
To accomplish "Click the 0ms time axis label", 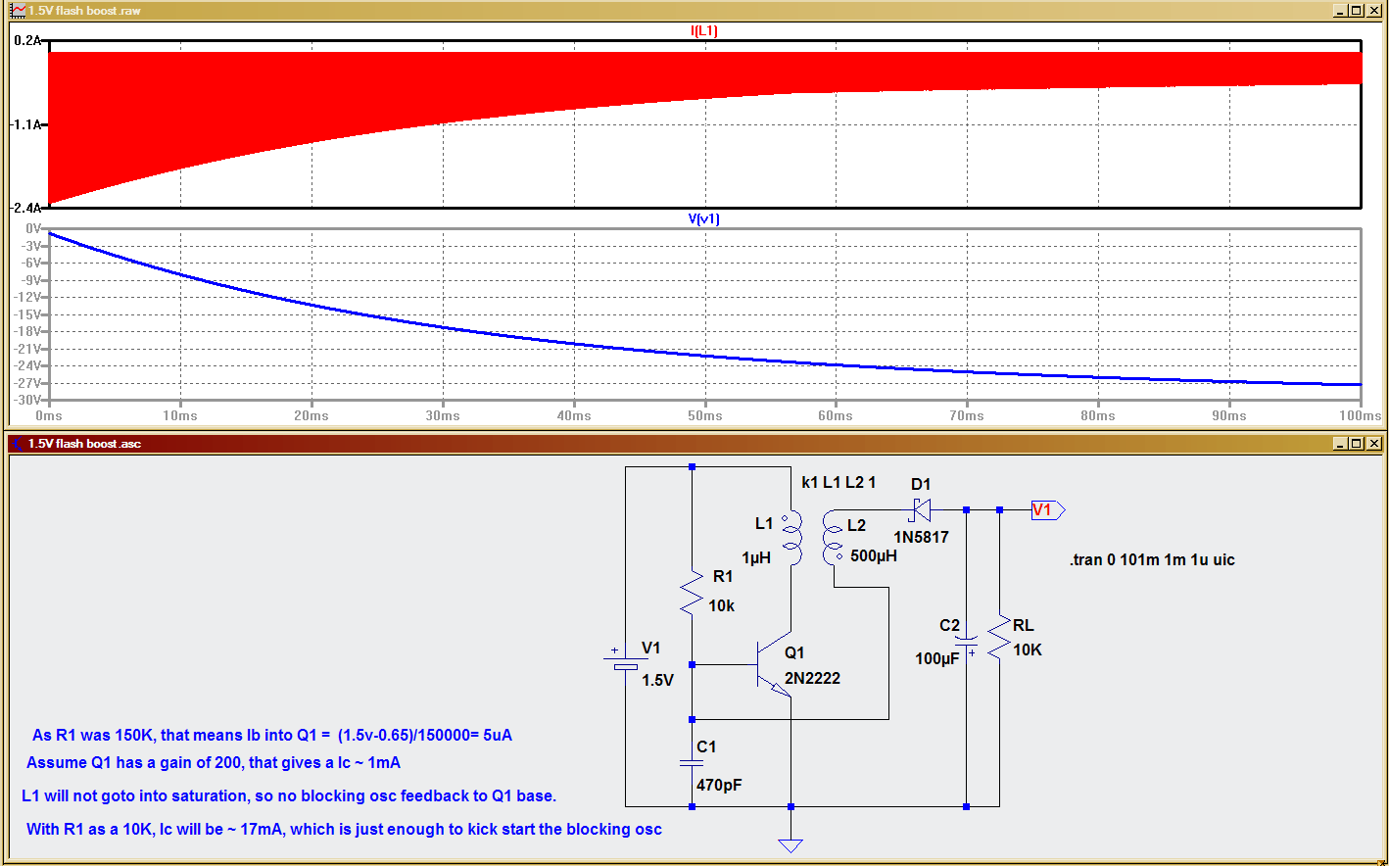I will click(49, 416).
